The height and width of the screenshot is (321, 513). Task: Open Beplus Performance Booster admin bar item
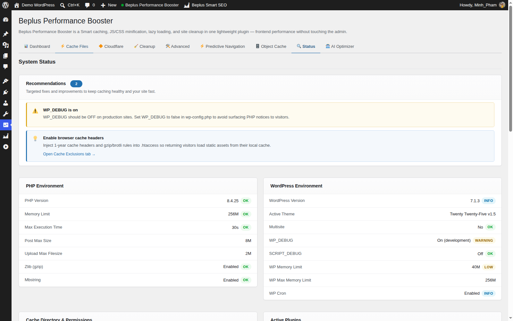(150, 5)
